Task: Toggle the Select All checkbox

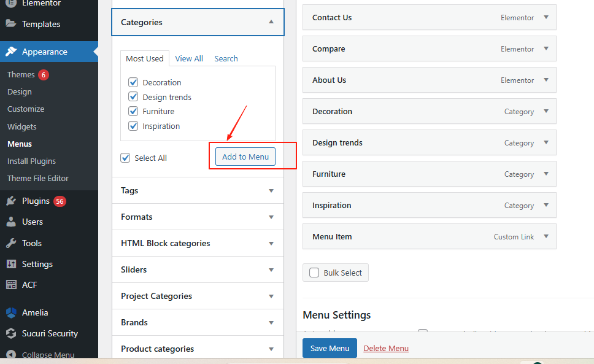Action: (x=126, y=158)
